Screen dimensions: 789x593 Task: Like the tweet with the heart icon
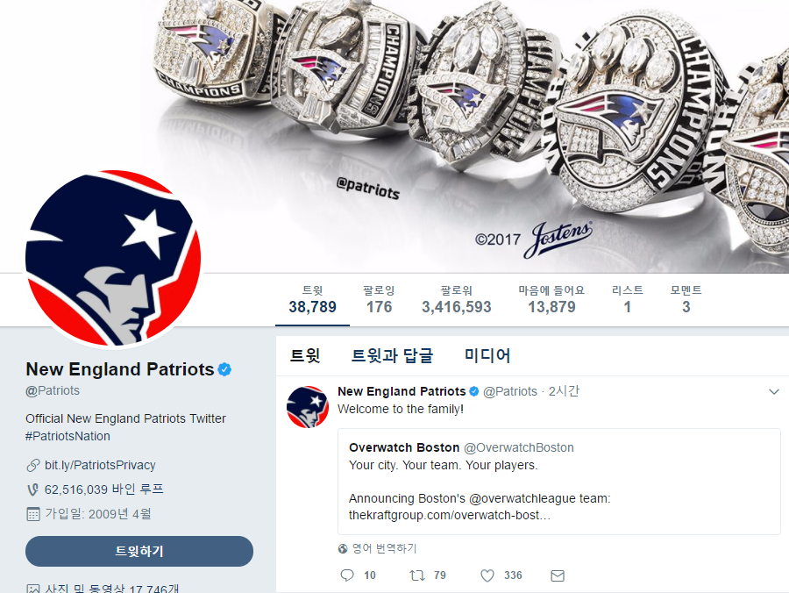point(487,575)
